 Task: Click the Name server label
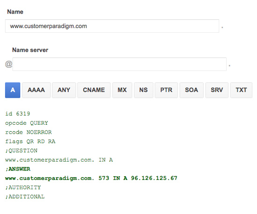[30, 50]
